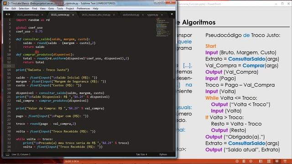Click the 'Troco = Pago – Val_Compra' slide line
The image size is (292, 164).
click(240, 85)
